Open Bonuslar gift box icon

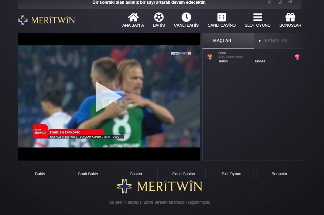coord(290,17)
